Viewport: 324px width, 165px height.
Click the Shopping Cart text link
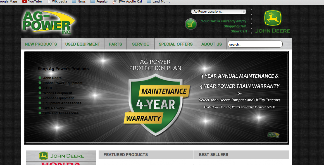pos(235,26)
